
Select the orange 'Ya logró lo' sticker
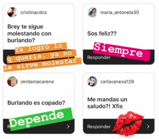click(41, 48)
